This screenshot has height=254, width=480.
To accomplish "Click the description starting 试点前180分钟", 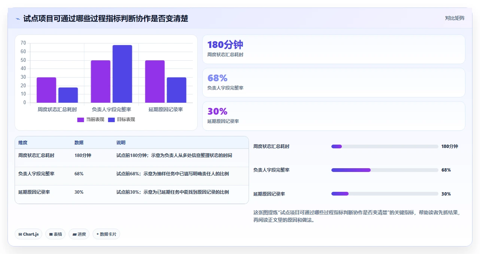I will tap(174, 155).
